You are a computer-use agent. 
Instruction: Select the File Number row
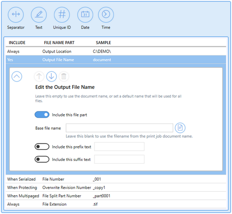click(116, 179)
